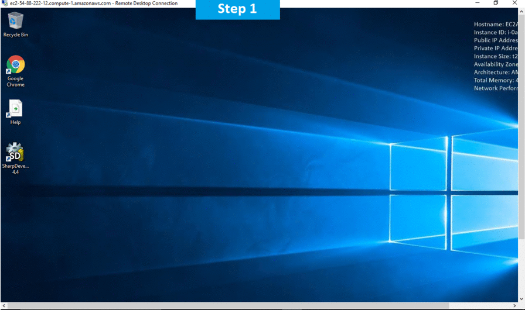Select the Recycle Bin desktop icon
The image size is (525, 310).
click(x=16, y=24)
